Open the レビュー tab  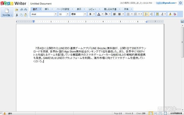click(x=93, y=9)
